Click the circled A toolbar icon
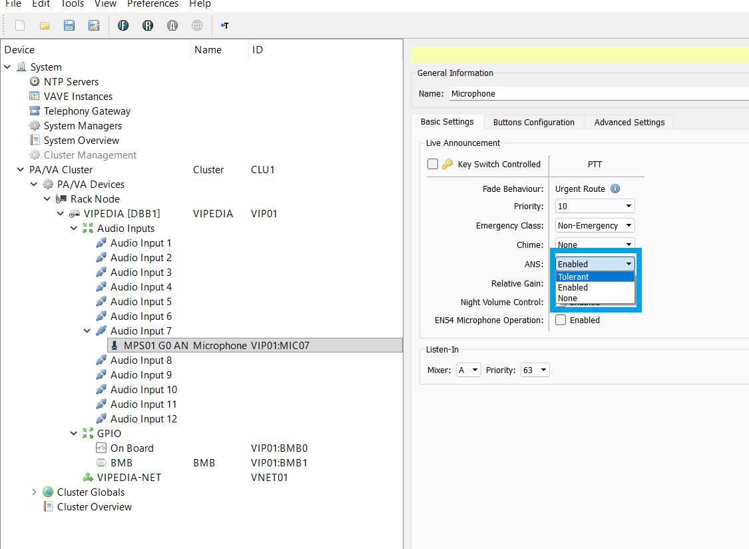Screen dimensions: 749x549 pyautogui.click(x=172, y=25)
